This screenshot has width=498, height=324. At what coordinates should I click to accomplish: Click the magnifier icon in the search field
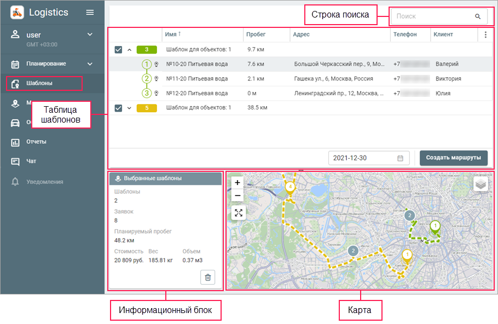tap(478, 16)
